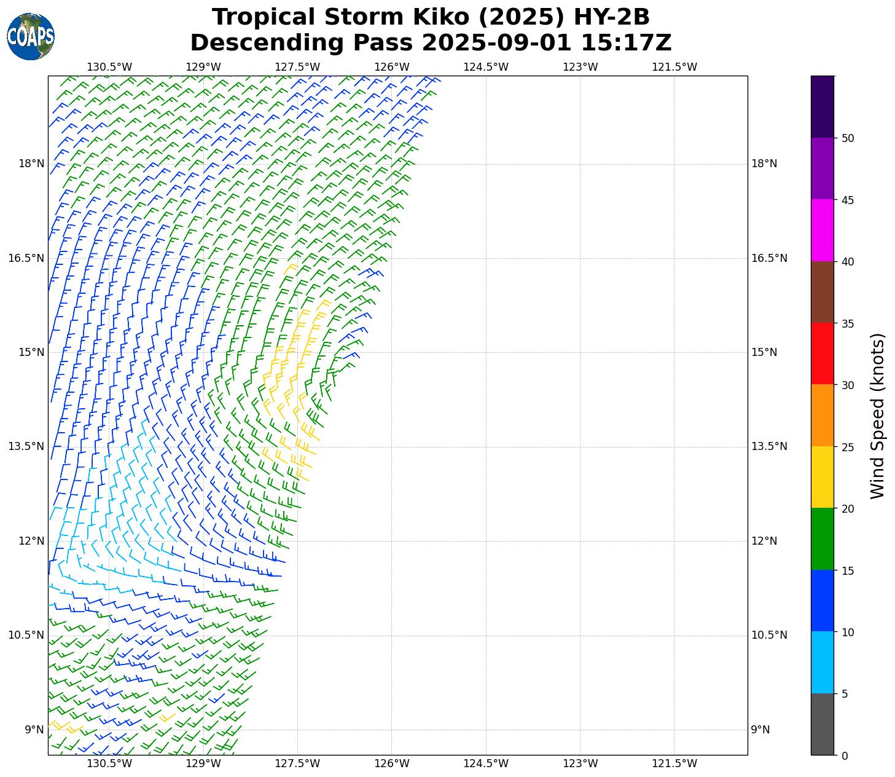Select the dark purple above-50 colorbar segment
Viewport: 895px width, 777px height.
tap(822, 106)
